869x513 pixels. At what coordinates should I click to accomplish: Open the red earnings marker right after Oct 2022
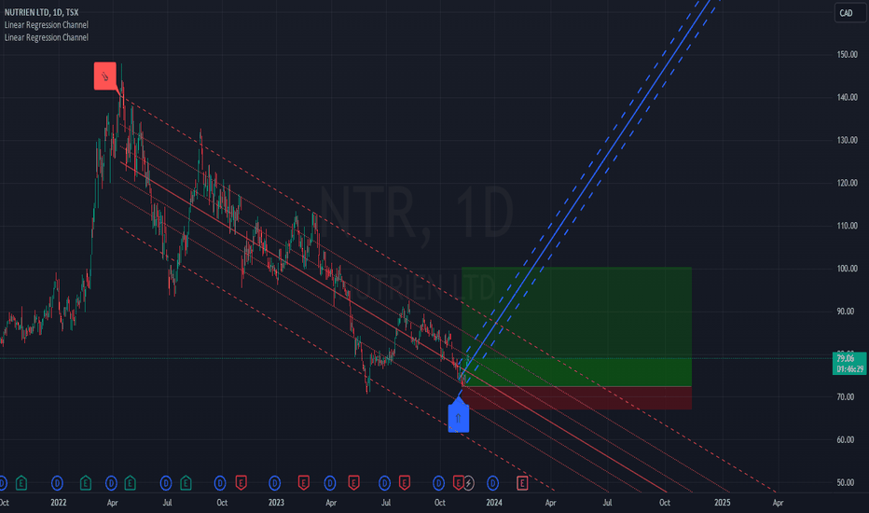pyautogui.click(x=241, y=483)
